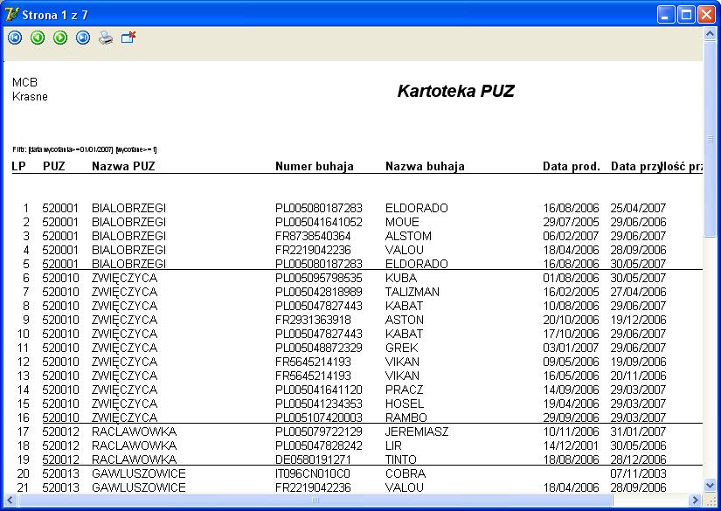
Task: Click bull name COBRA
Action: [x=406, y=473]
